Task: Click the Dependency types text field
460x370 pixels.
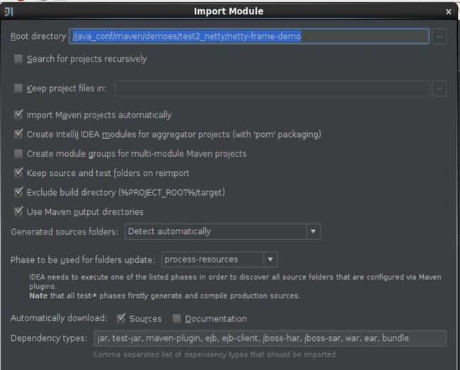Action: point(270,338)
